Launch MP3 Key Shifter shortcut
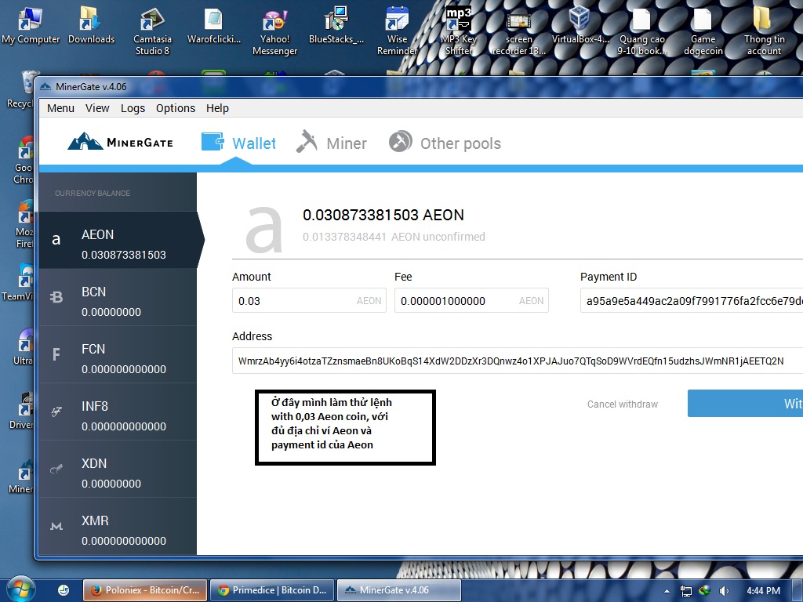The image size is (803, 602). tap(458, 31)
